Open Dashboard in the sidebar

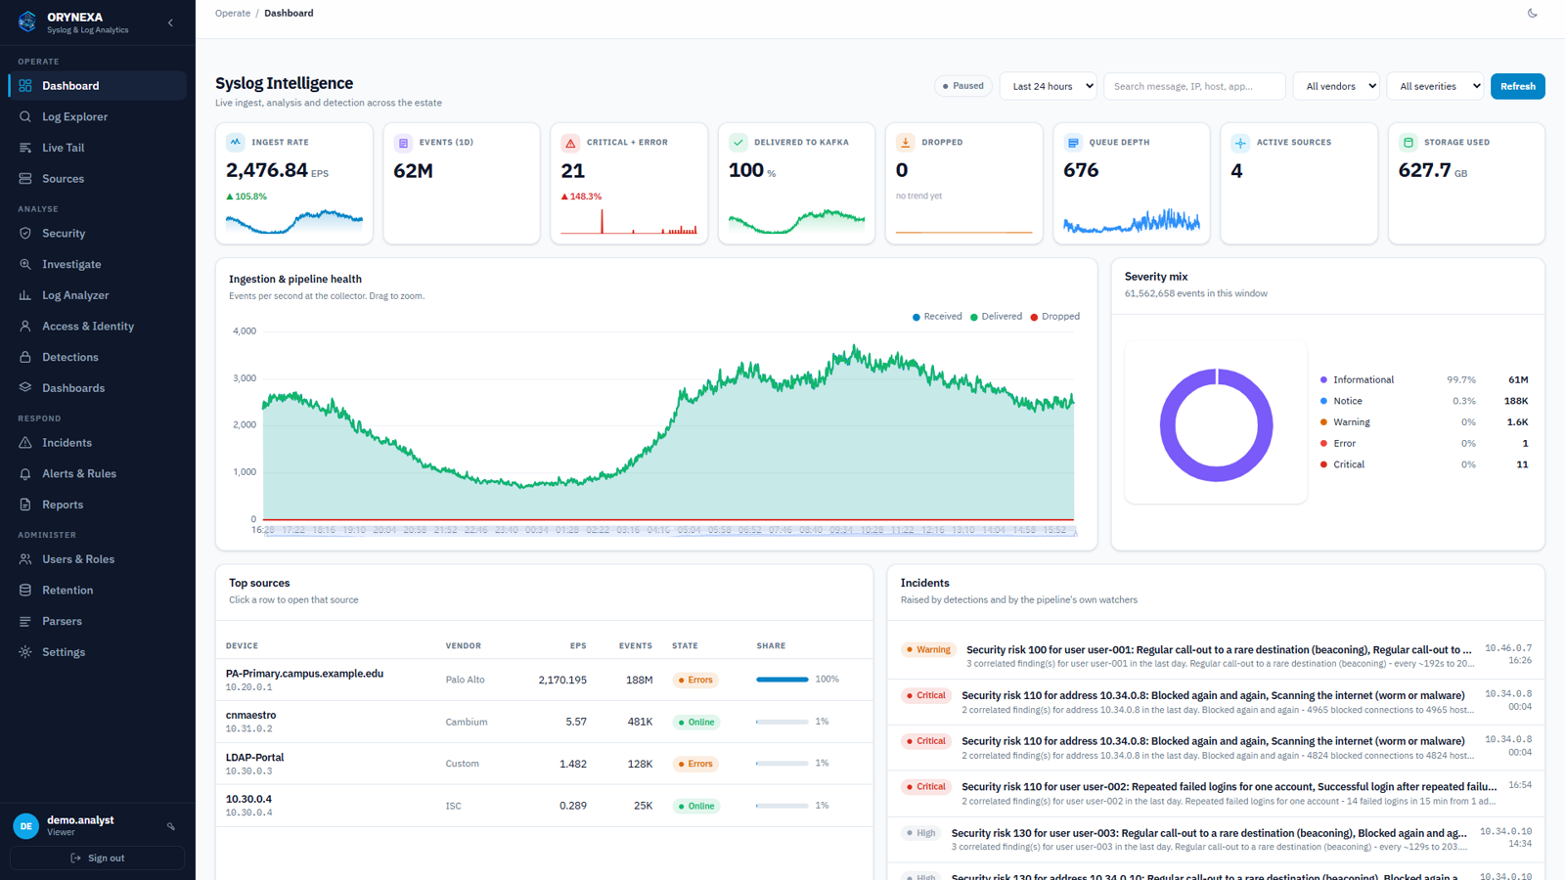click(x=98, y=86)
